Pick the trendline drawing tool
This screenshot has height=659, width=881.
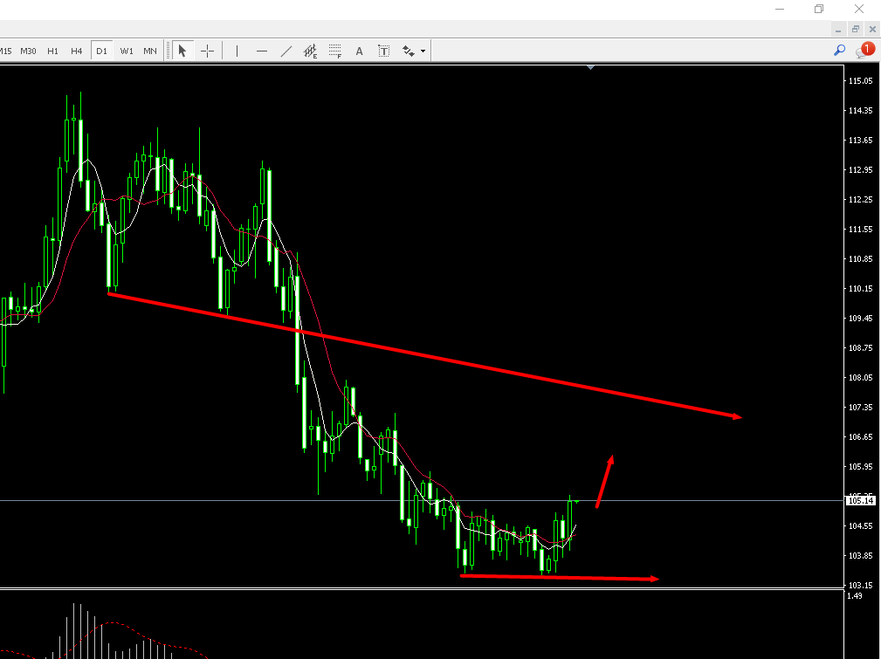coord(286,50)
